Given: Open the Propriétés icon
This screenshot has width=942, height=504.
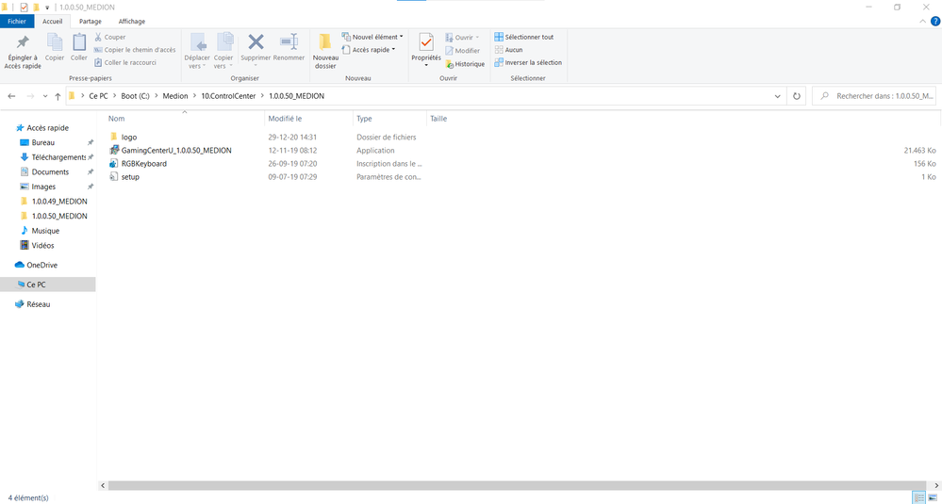Looking at the screenshot, I should (x=426, y=42).
